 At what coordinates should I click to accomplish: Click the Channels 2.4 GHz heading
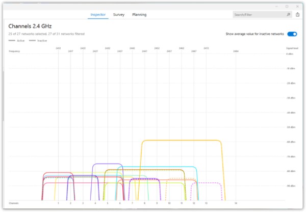(x=30, y=26)
